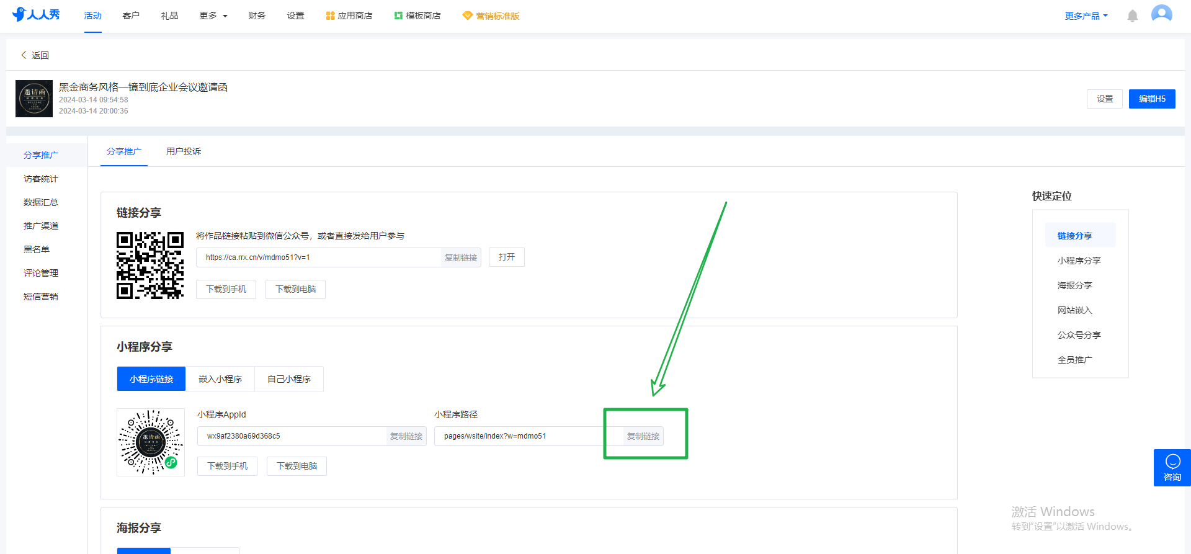Copy the ca.rrx.cn share link
Screen dimensions: 1191x554
pos(461,257)
